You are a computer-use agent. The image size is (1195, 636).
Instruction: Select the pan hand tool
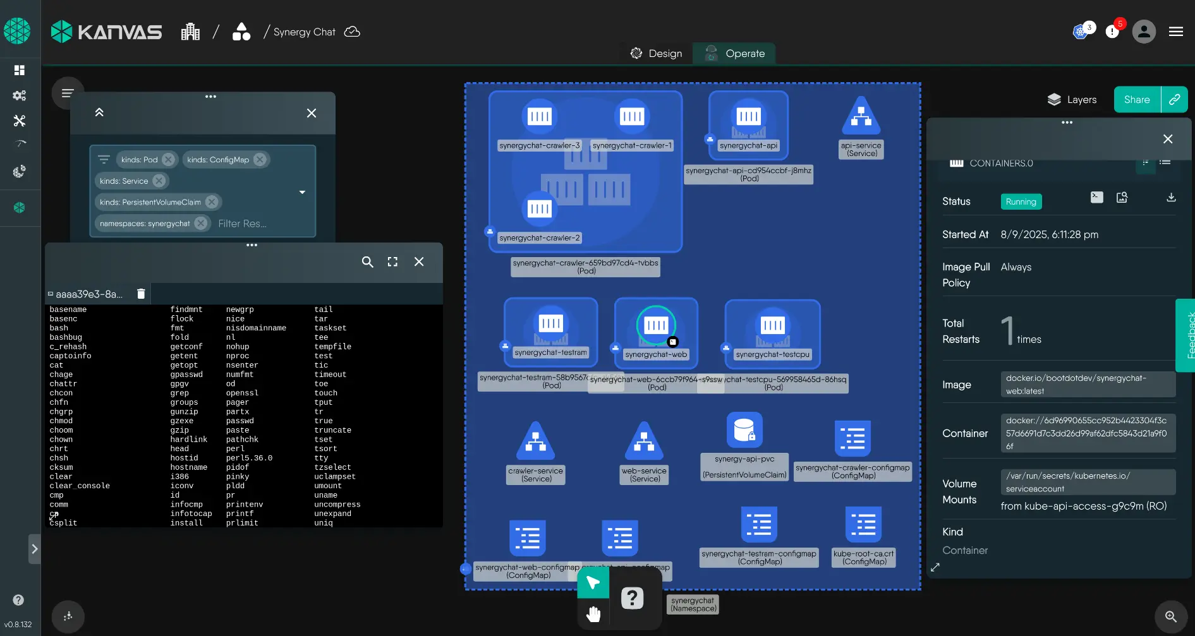[593, 614]
